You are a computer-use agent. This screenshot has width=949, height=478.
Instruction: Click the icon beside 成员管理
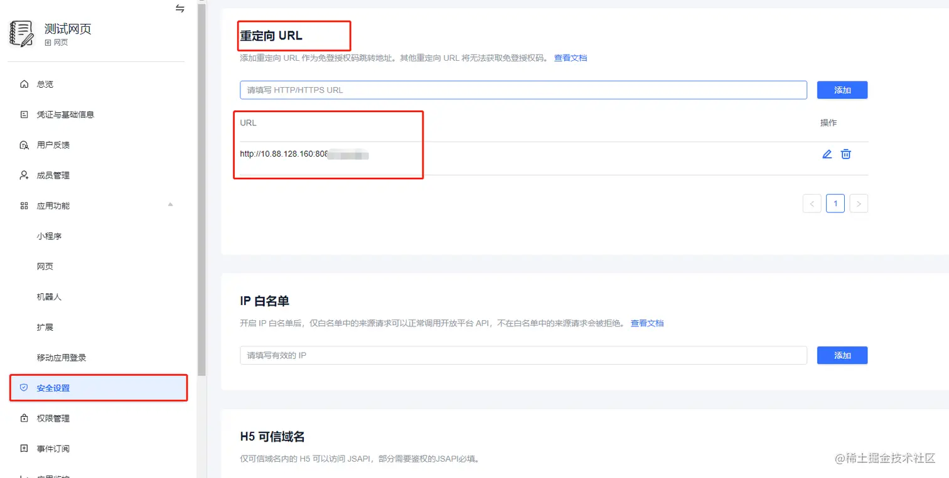tap(24, 175)
